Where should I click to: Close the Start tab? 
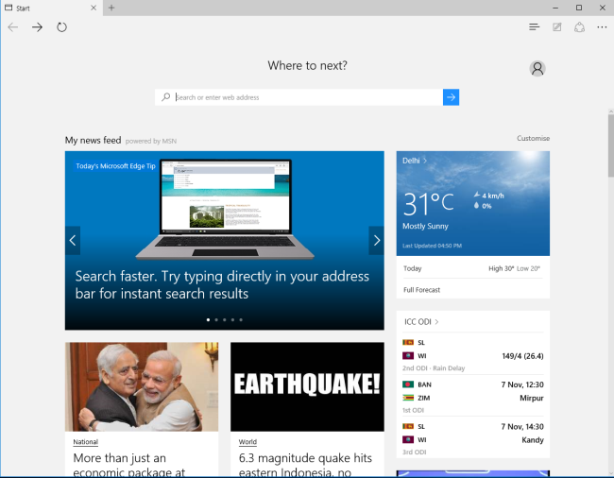pyautogui.click(x=94, y=8)
